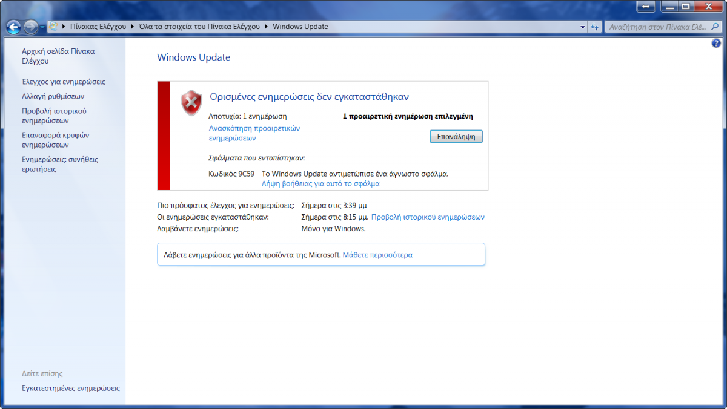Select Όλα τα στοιχεία του Πίνακα Ελέγχου breadcrumb

coord(199,27)
